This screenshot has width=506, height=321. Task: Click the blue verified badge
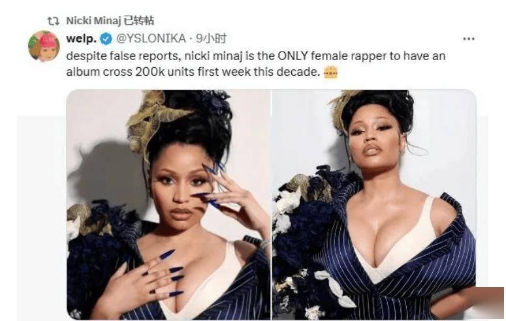coord(106,39)
